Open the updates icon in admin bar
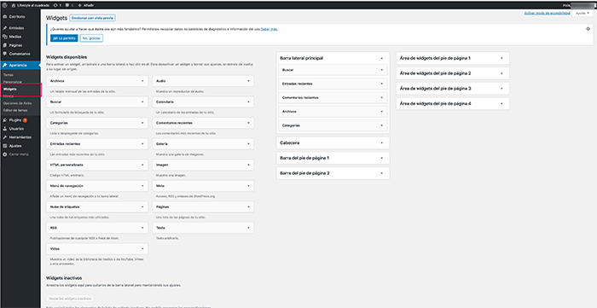Screen dimensions: 597x308 [x=56, y=5]
